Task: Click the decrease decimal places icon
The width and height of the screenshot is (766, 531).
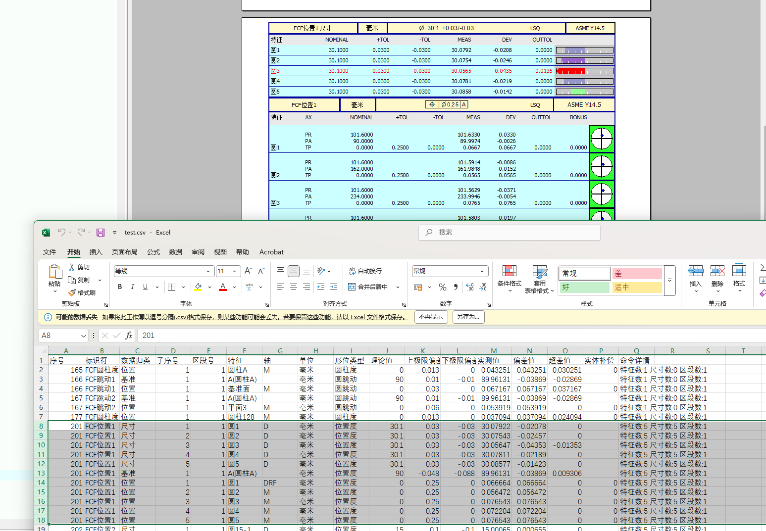Action: pos(483,287)
